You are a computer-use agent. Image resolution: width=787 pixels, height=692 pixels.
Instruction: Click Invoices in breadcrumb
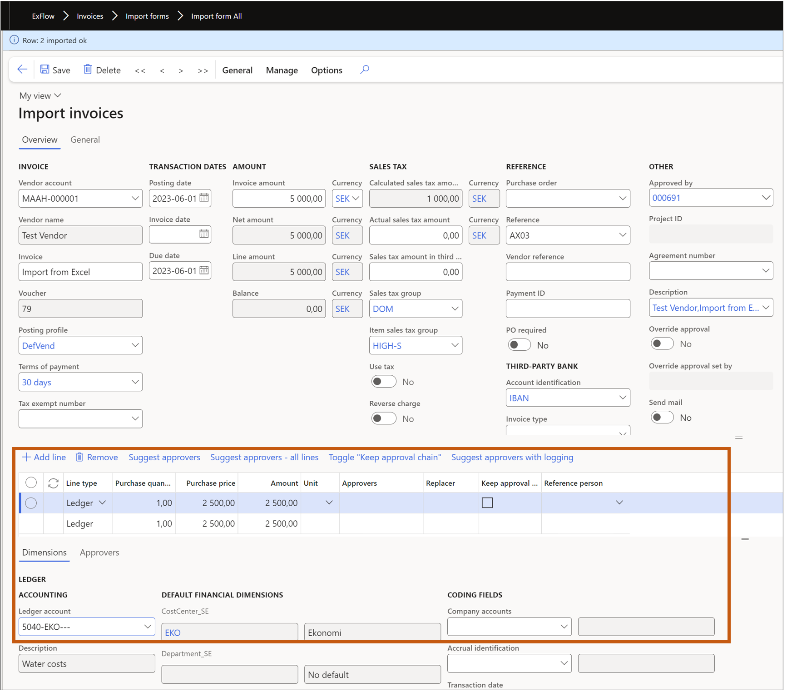point(90,16)
